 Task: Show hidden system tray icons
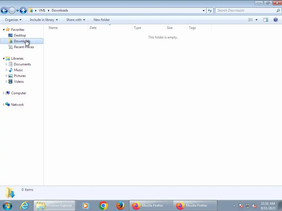tap(234, 206)
